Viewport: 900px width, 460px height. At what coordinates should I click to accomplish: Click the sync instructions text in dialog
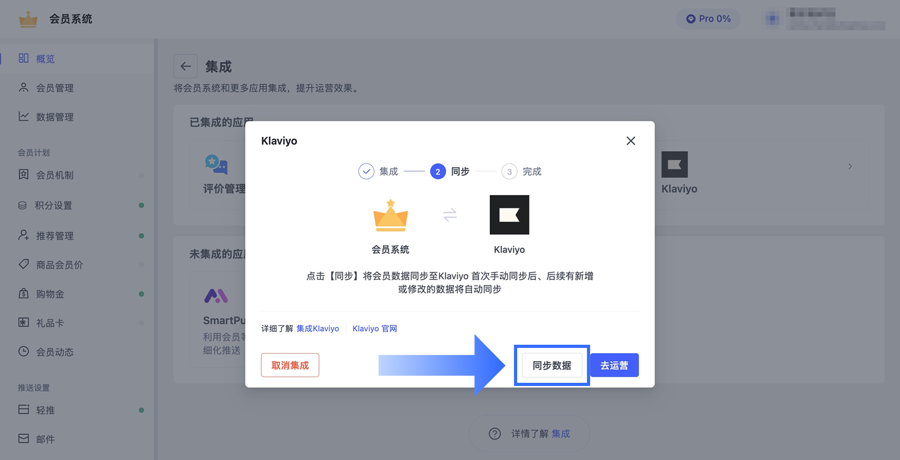coord(450,282)
